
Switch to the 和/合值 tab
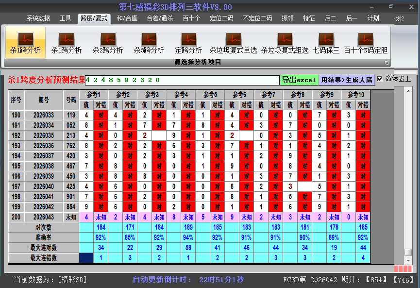[x=128, y=18]
